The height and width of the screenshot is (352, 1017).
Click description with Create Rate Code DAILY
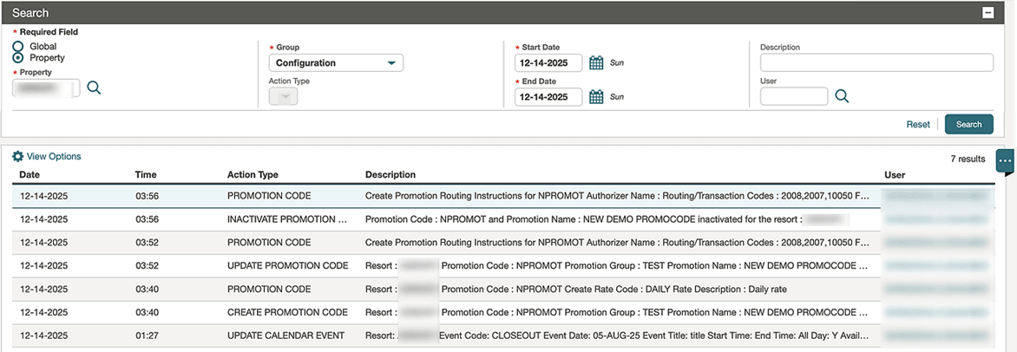[x=575, y=289]
